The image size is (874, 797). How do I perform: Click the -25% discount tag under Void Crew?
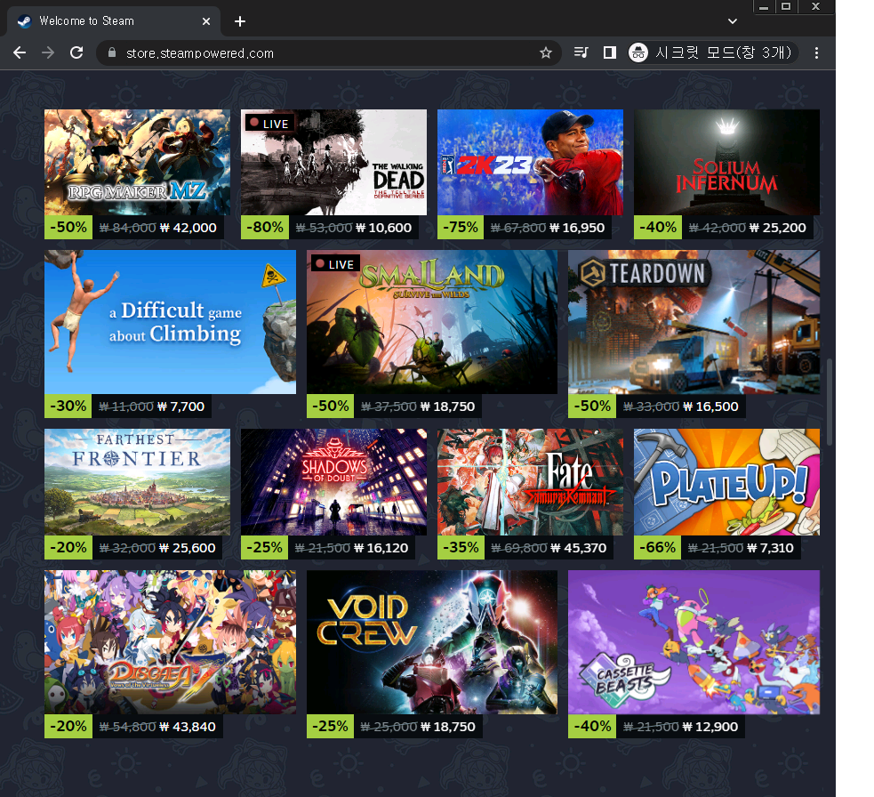(330, 726)
